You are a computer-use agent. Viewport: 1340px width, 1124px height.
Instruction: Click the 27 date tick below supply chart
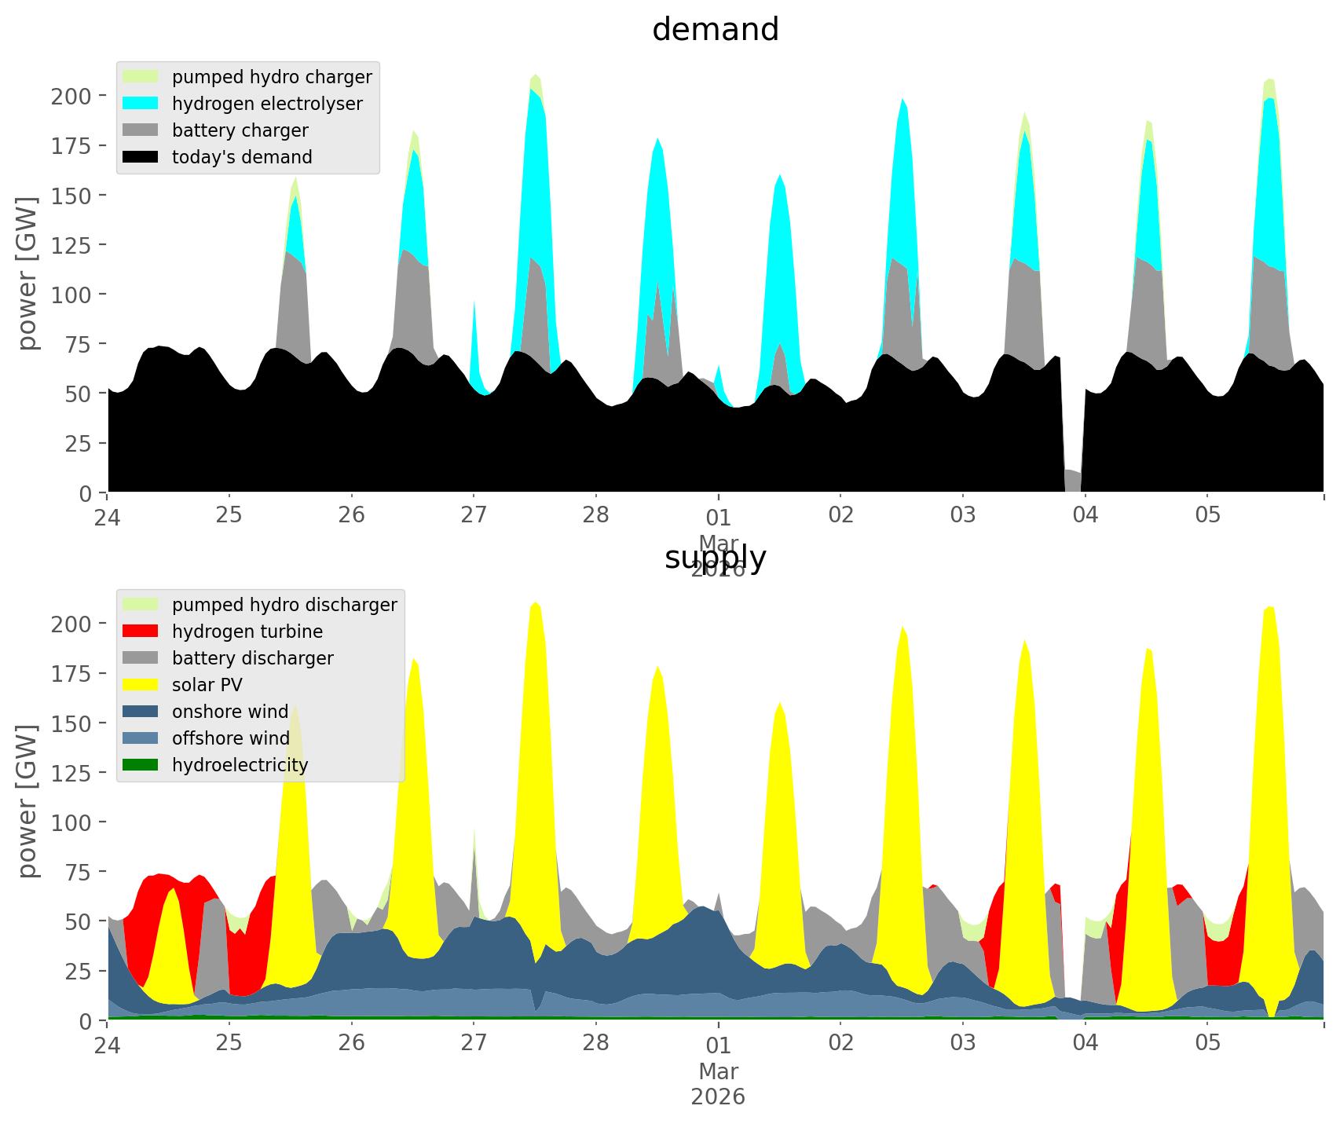click(473, 1044)
